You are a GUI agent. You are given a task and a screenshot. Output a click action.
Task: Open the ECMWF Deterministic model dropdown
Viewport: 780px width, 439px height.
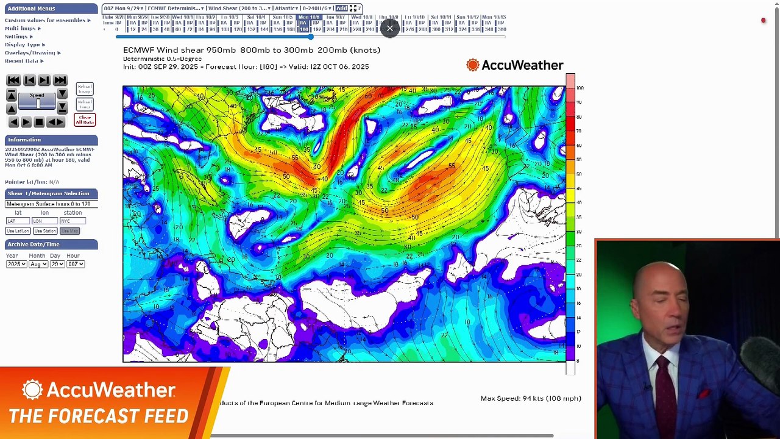click(175, 9)
